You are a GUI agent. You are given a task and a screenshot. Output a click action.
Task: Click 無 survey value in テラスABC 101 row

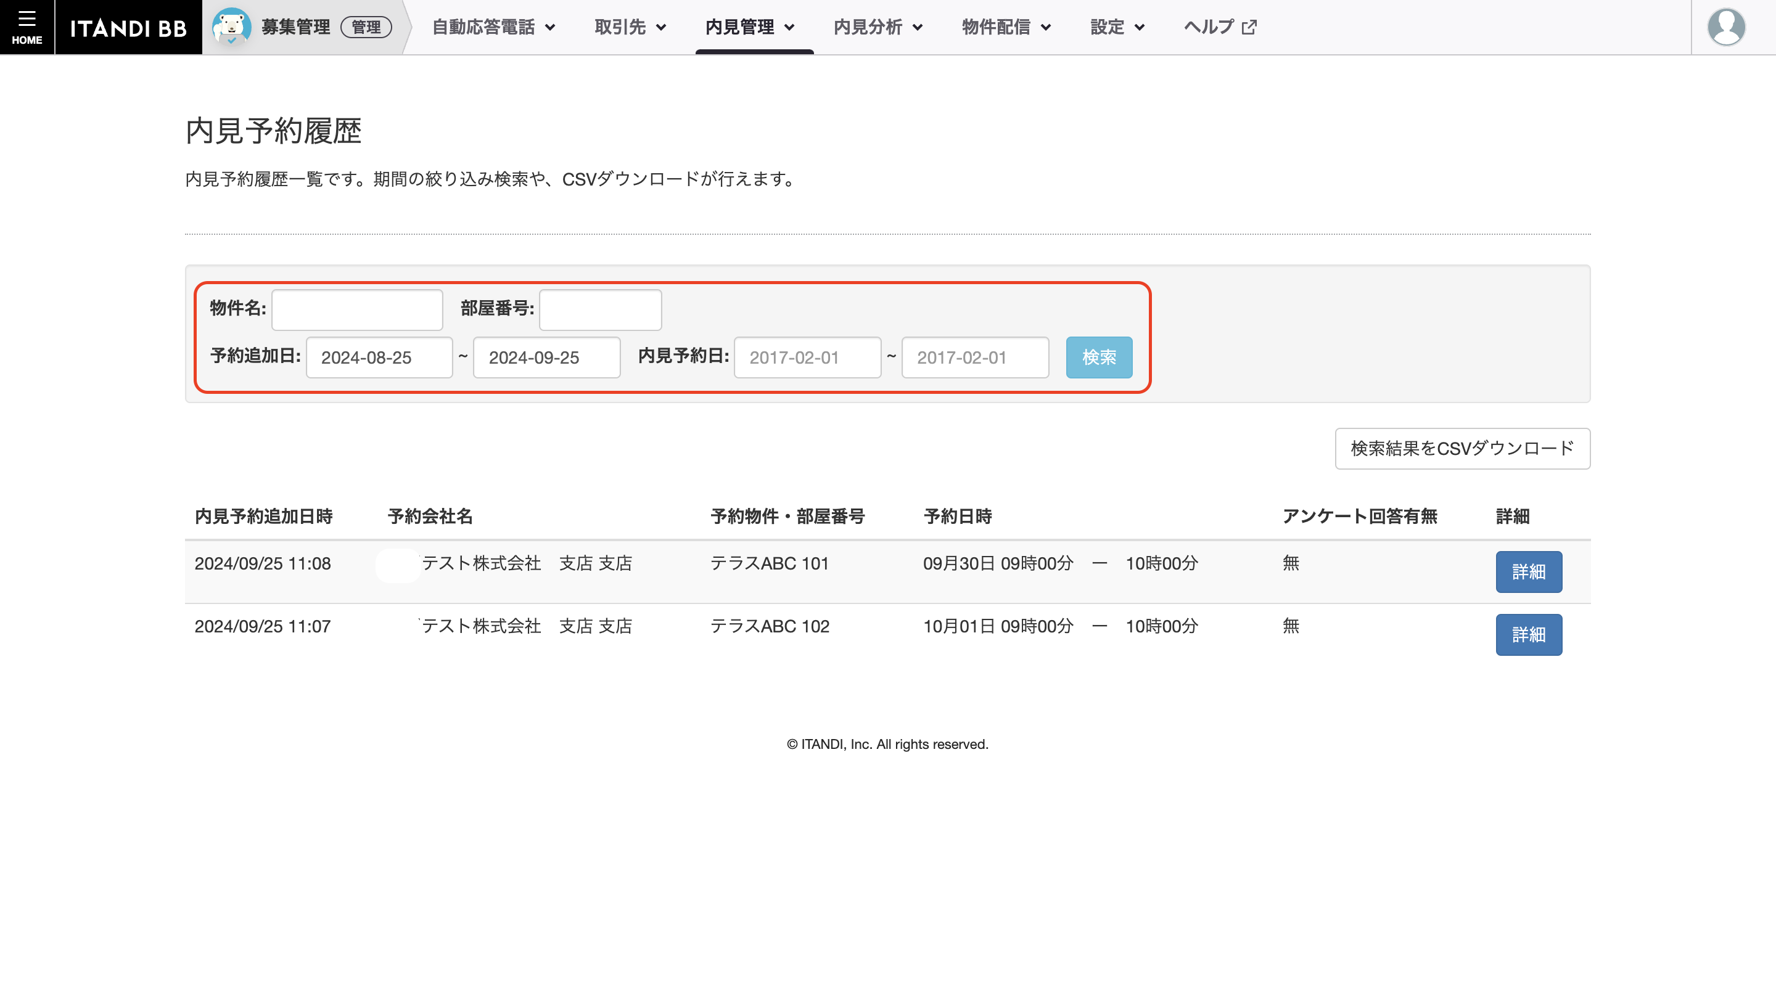tap(1291, 563)
